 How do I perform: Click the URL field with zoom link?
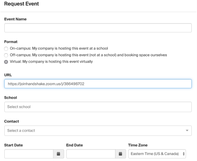pyautogui.click(x=98, y=84)
